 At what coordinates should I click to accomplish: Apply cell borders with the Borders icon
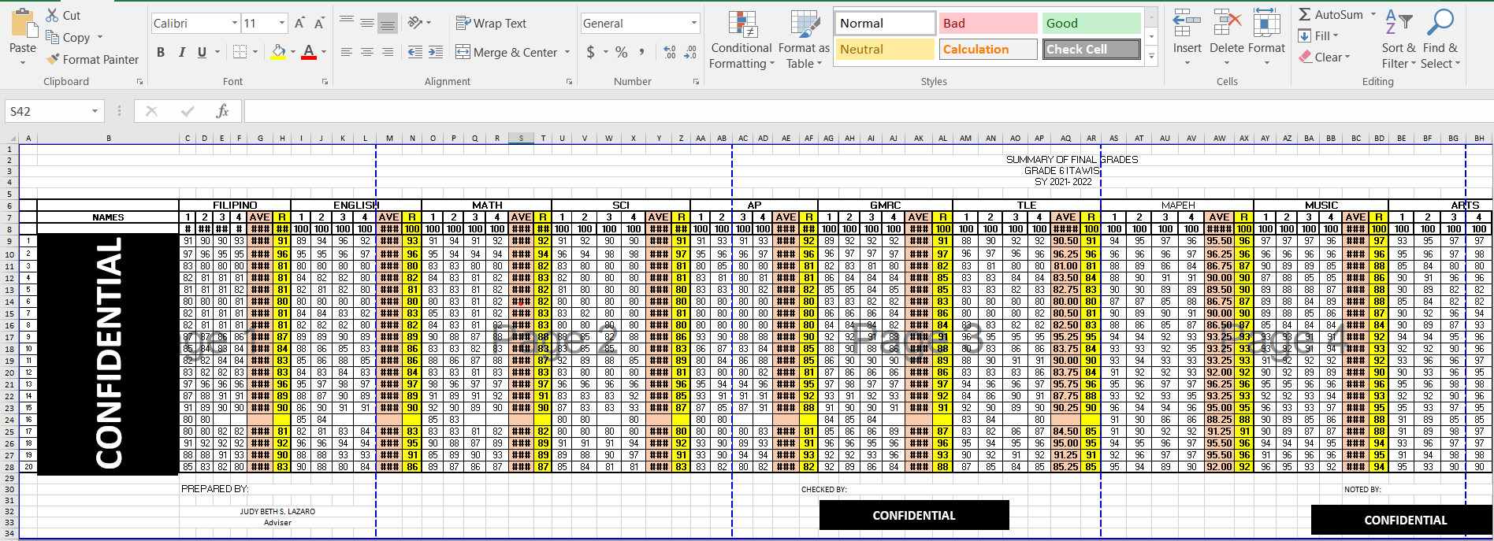point(240,52)
